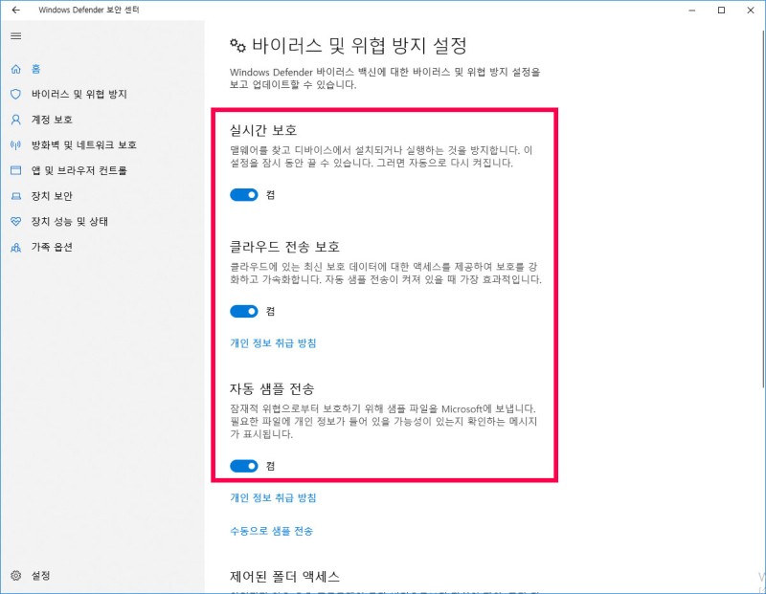Click the page title 바이러스 및 위협 방지 설정
This screenshot has height=594, width=766.
pyautogui.click(x=360, y=46)
